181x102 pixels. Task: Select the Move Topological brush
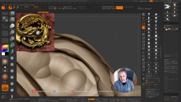[x=156, y=14]
